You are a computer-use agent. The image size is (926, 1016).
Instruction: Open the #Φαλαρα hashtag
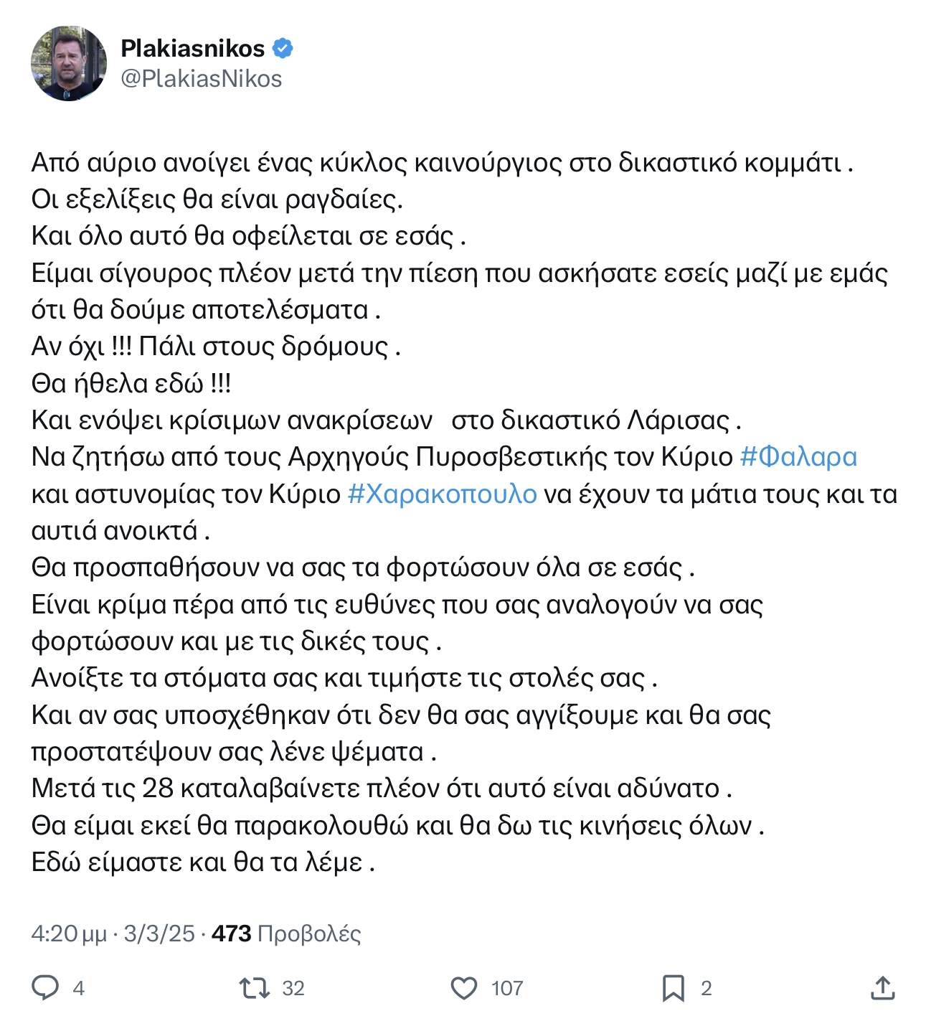pos(798,457)
